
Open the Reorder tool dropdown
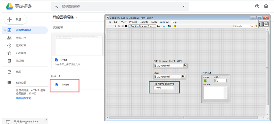(176, 26)
